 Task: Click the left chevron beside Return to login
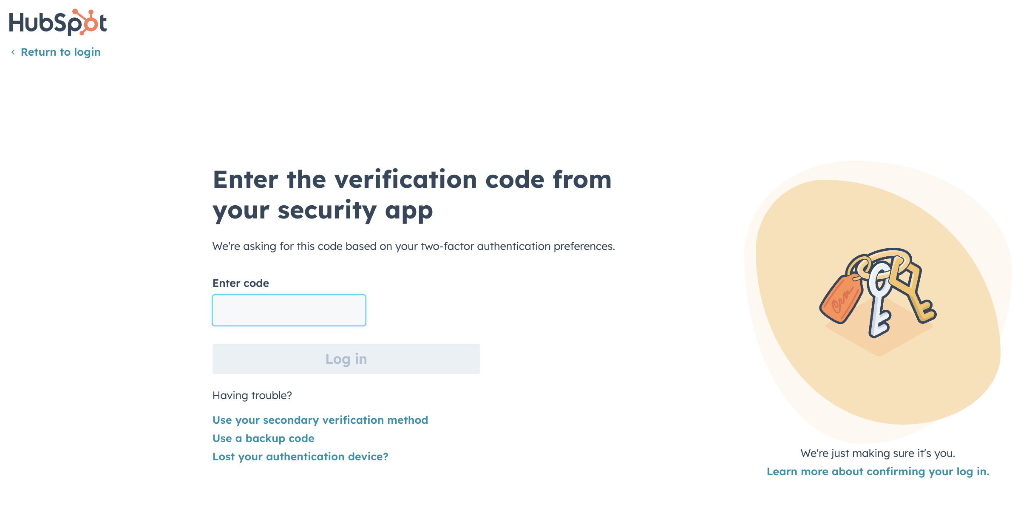14,51
